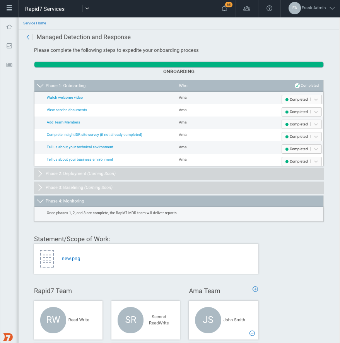Open notifications bell with 68 badge
340x343 pixels.
click(x=224, y=8)
